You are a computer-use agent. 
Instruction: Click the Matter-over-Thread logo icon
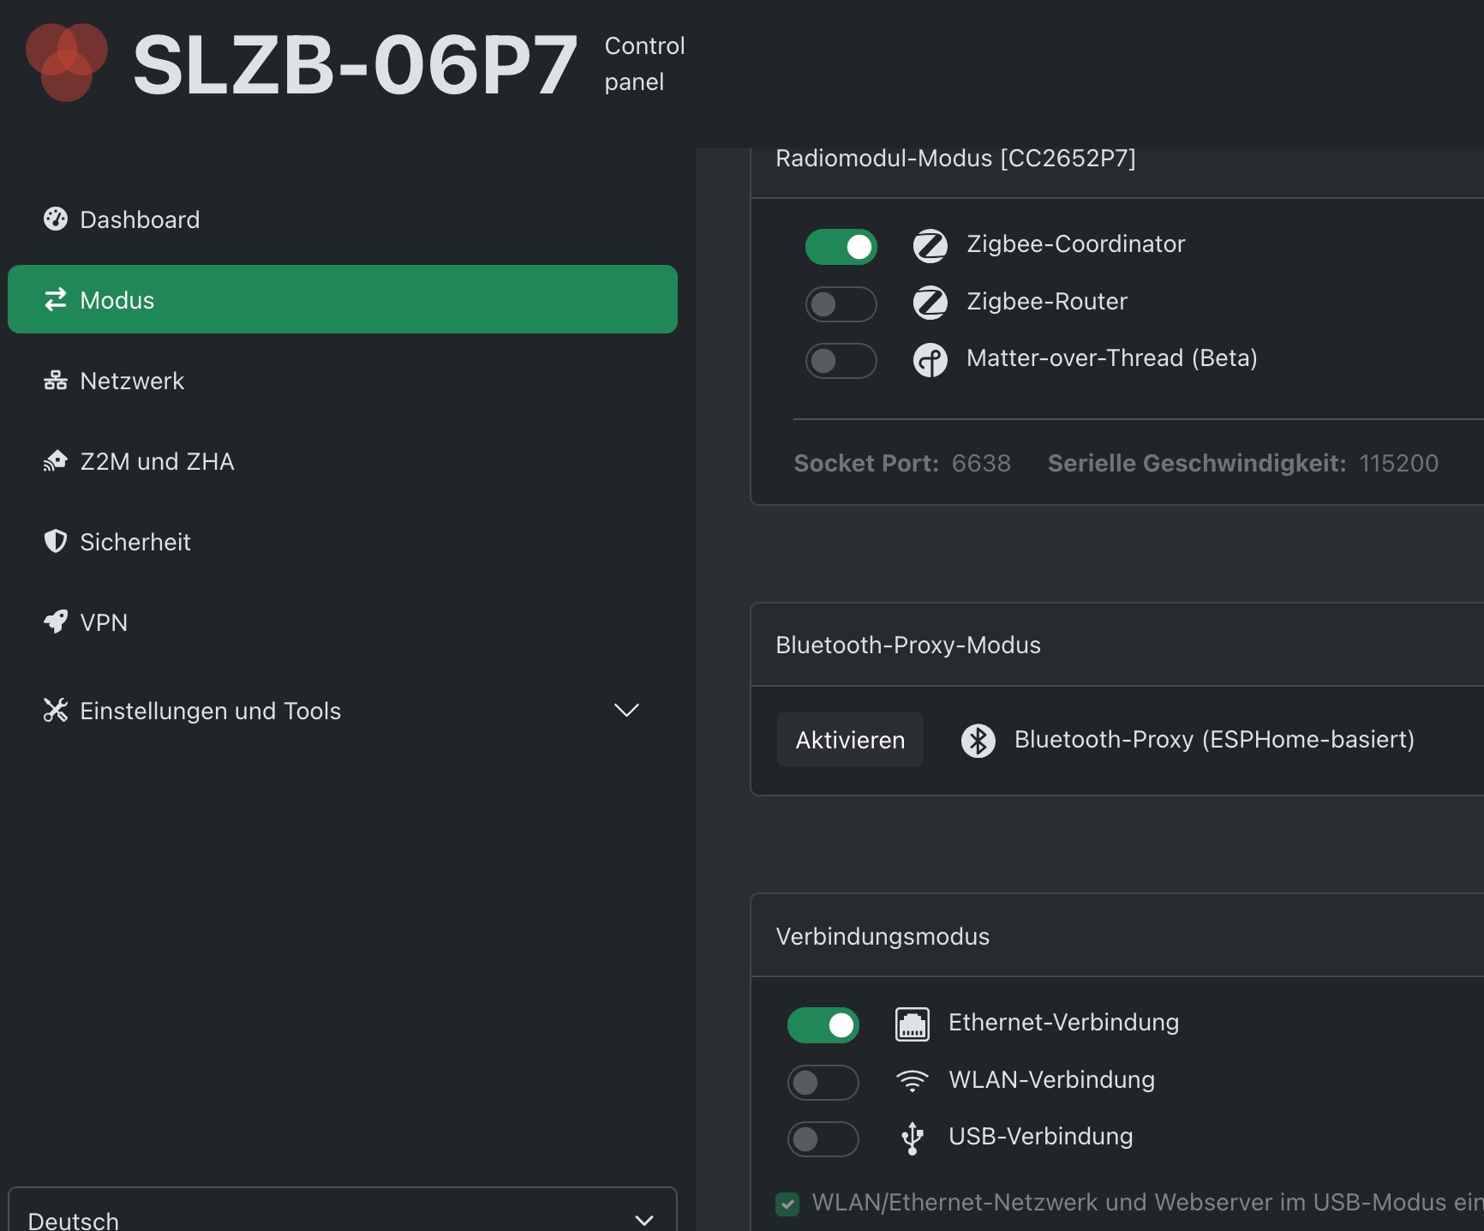click(930, 360)
